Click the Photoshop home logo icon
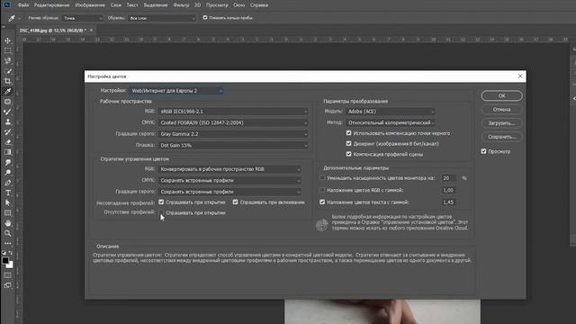576x324 pixels. [x=6, y=4]
